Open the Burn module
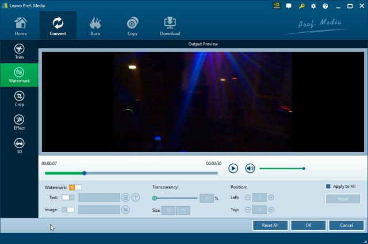The image size is (368, 244). (x=95, y=26)
